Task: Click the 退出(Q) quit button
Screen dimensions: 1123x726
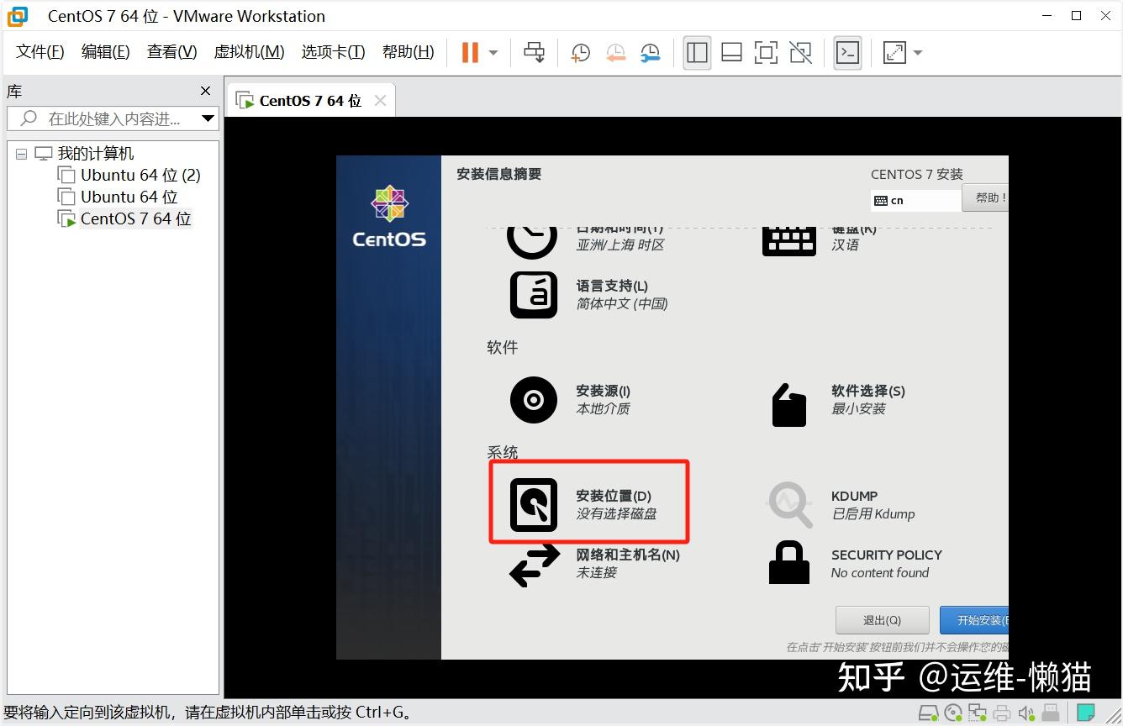Action: click(882, 620)
